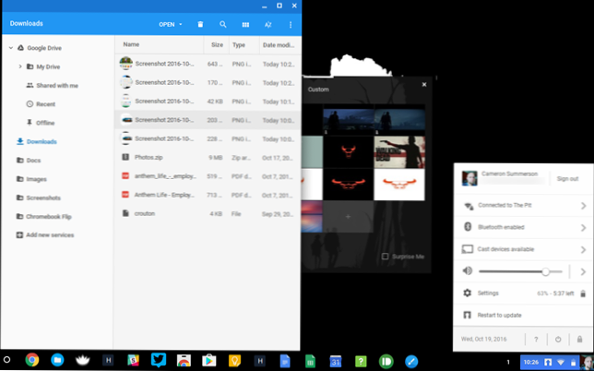This screenshot has width=594, height=371.
Task: Open Cast devices available list
Action: pos(524,249)
